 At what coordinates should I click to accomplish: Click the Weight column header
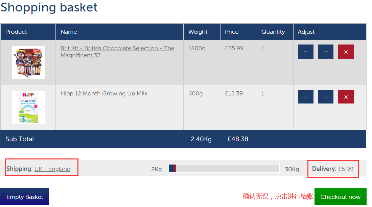[x=198, y=32]
